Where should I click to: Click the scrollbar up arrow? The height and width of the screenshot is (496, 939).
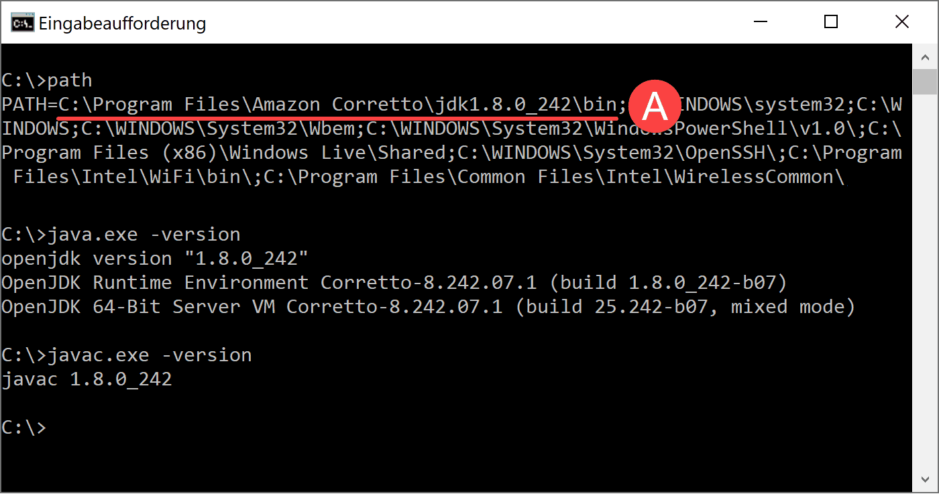click(925, 57)
